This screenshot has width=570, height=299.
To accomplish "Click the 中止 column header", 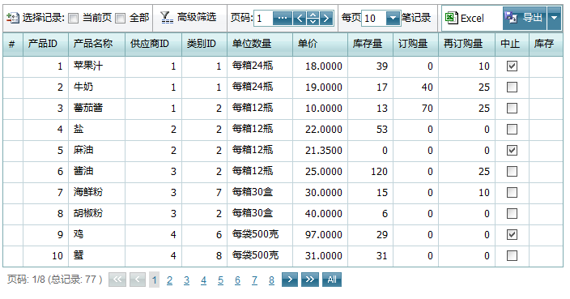I will pos(513,44).
